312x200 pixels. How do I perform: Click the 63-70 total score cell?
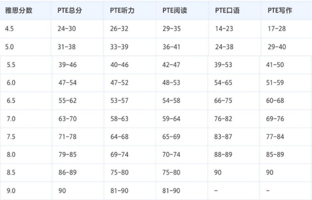point(68,119)
